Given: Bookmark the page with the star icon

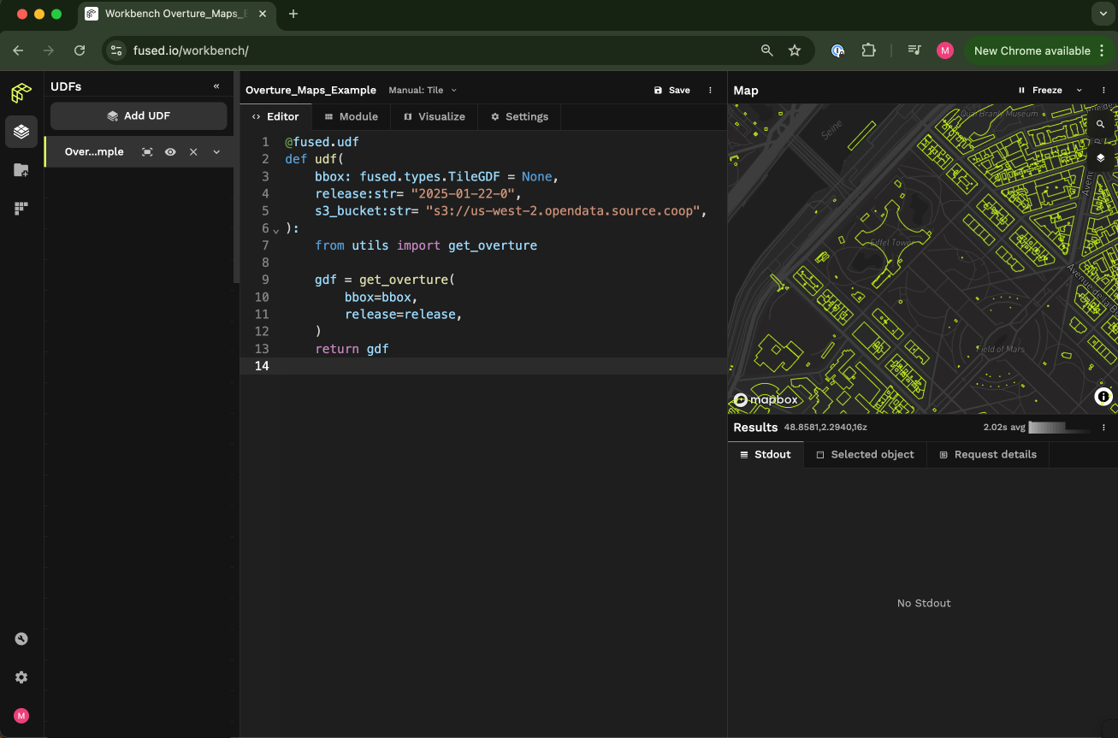Looking at the screenshot, I should 795,50.
